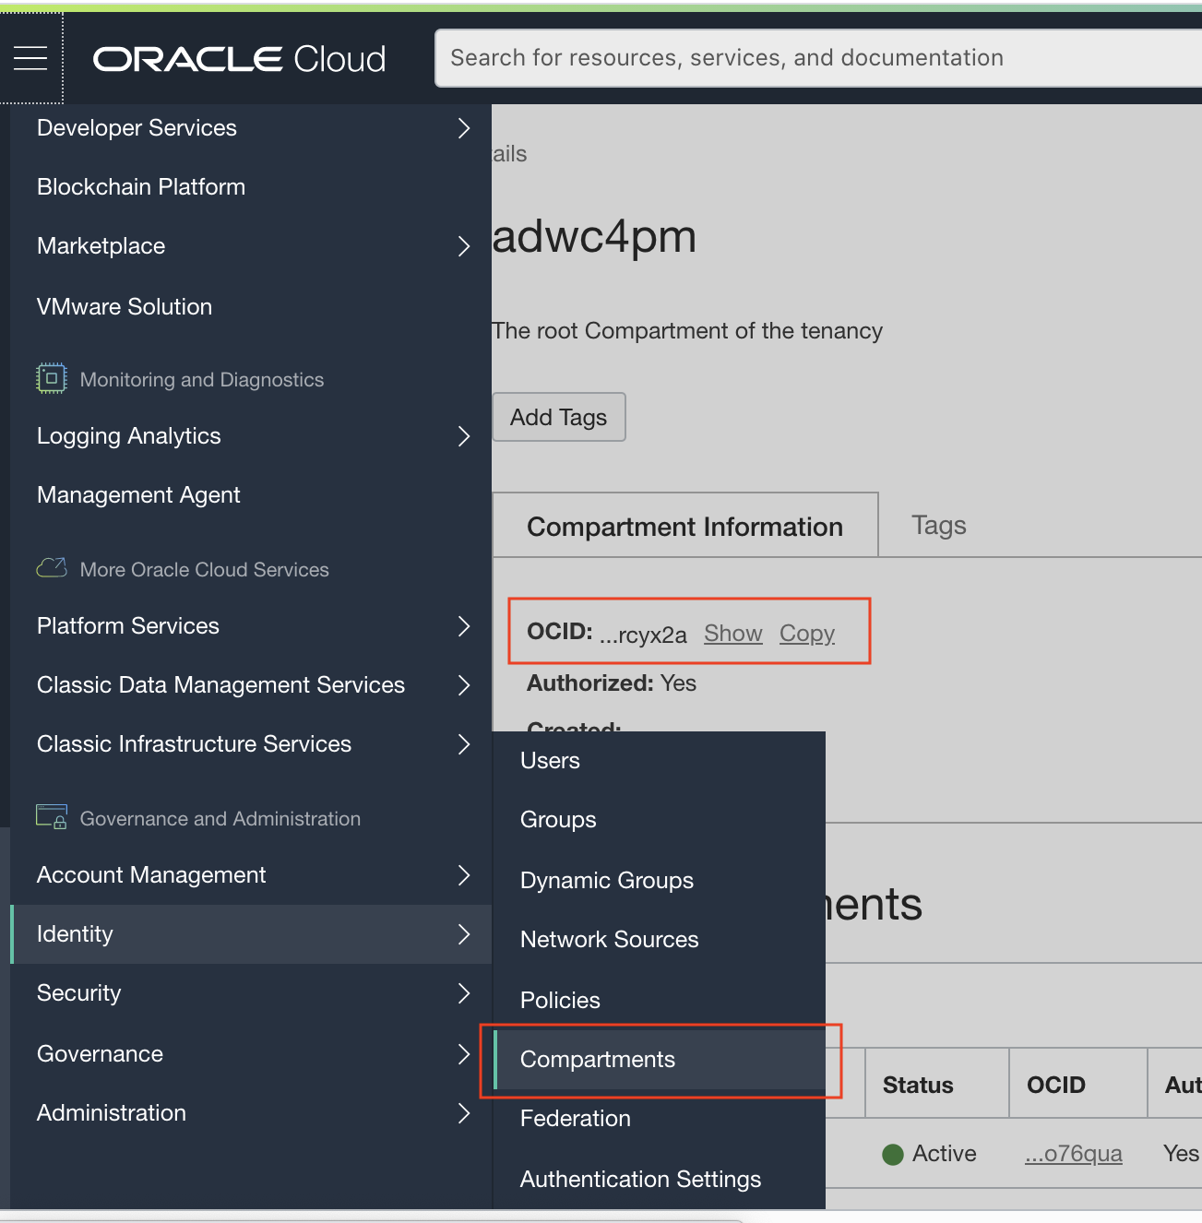1202x1223 pixels.
Task: Click 'The root Compartment of the tenancy' text
Action: (x=687, y=331)
